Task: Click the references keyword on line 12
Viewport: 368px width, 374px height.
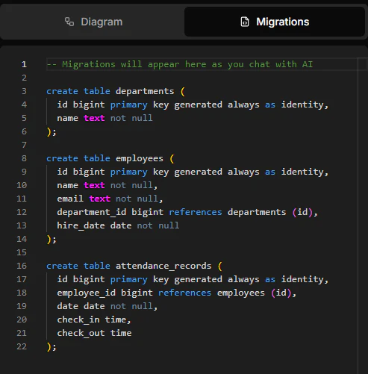Action: click(196, 212)
